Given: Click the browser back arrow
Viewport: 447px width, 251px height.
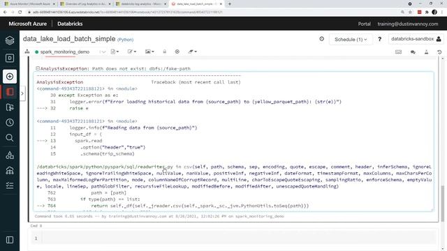Looking at the screenshot, I should (5, 13).
